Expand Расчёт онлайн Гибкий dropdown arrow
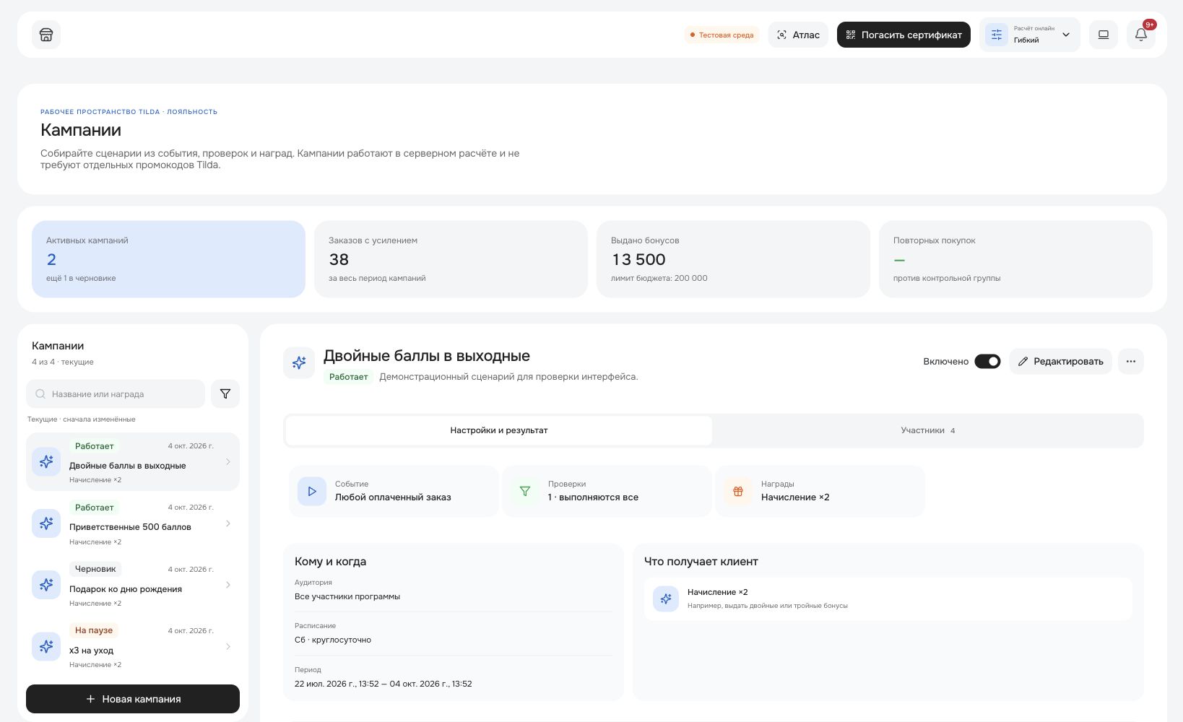 1066,35
